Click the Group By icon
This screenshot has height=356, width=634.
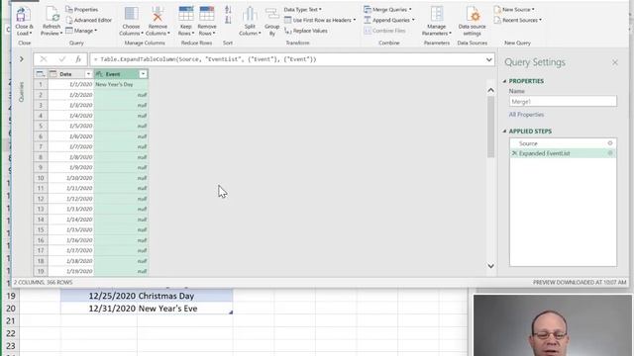(271, 14)
